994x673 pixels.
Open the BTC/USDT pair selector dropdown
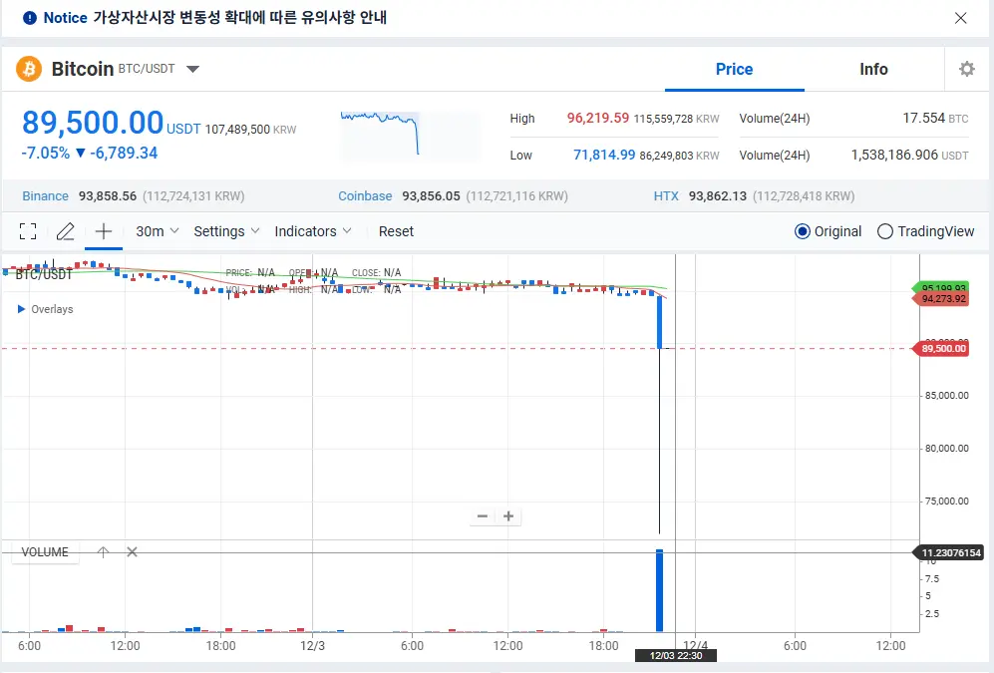191,69
